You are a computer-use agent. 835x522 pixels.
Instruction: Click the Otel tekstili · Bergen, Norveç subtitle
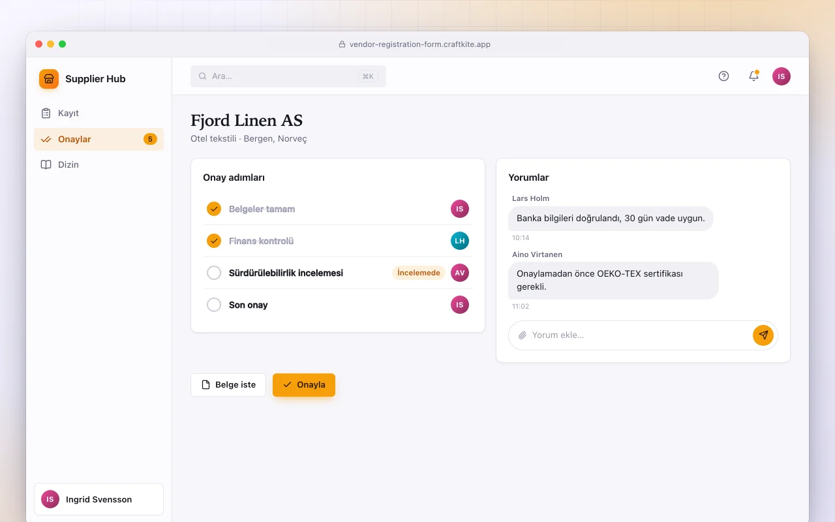pos(249,139)
